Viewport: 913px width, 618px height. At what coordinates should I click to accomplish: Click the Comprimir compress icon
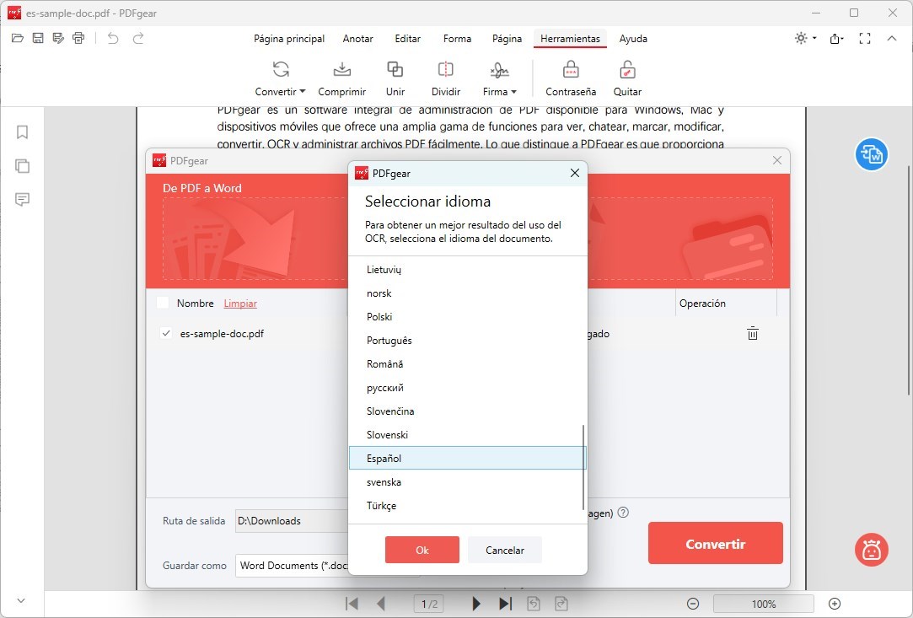(x=341, y=71)
